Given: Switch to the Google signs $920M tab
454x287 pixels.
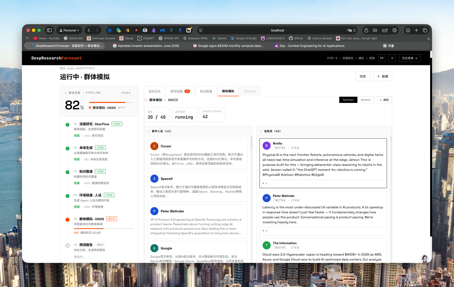Looking at the screenshot, I should tap(228, 46).
